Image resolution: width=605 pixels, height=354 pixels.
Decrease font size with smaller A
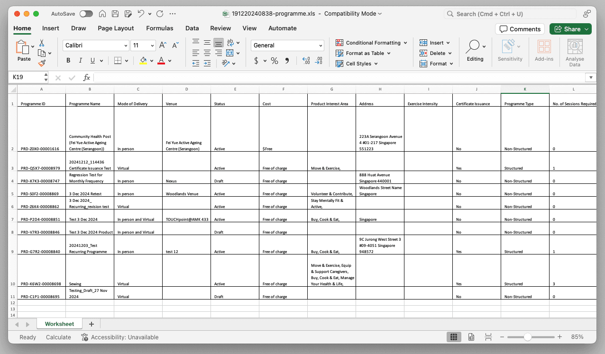tap(175, 45)
